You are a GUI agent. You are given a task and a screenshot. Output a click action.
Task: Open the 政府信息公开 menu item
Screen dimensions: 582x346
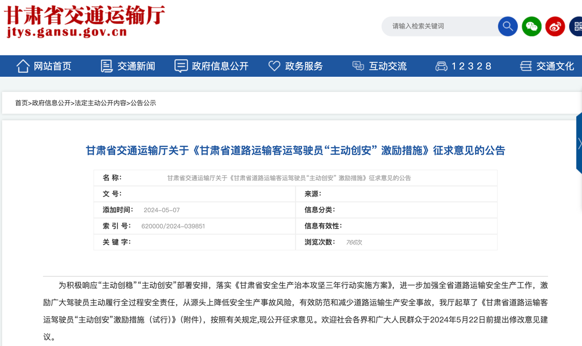click(220, 66)
